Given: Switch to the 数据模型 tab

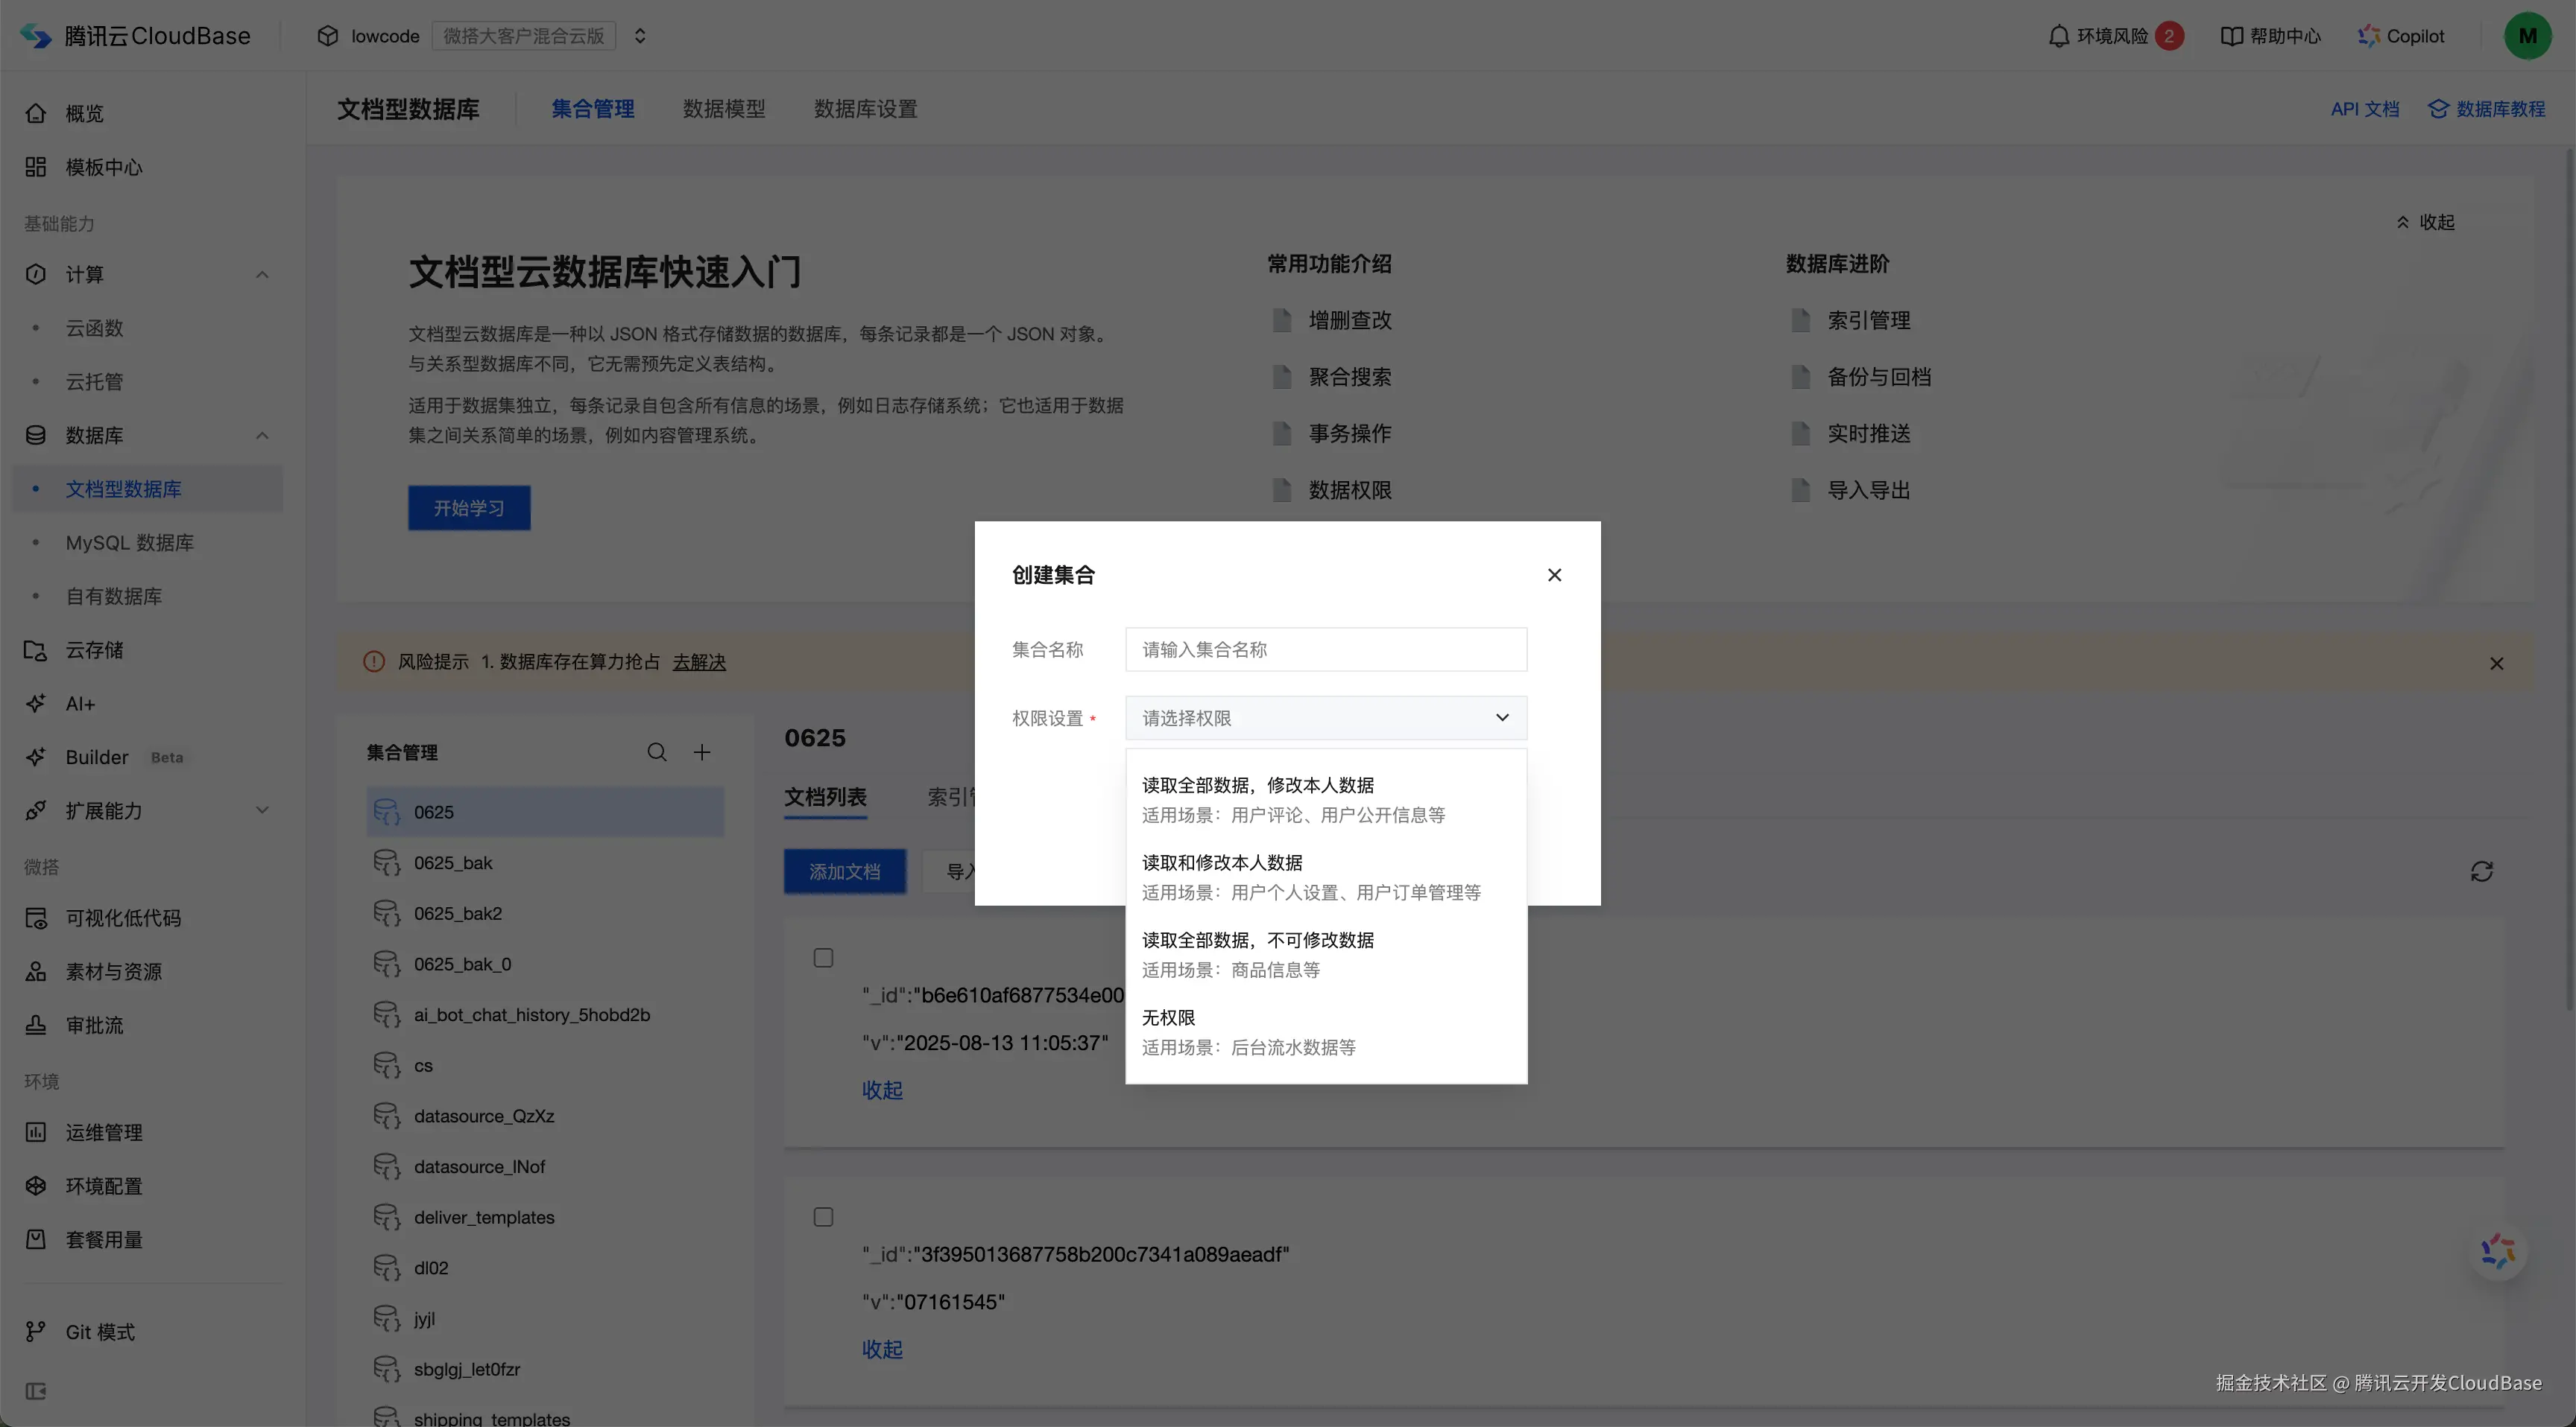Looking at the screenshot, I should pyautogui.click(x=724, y=109).
